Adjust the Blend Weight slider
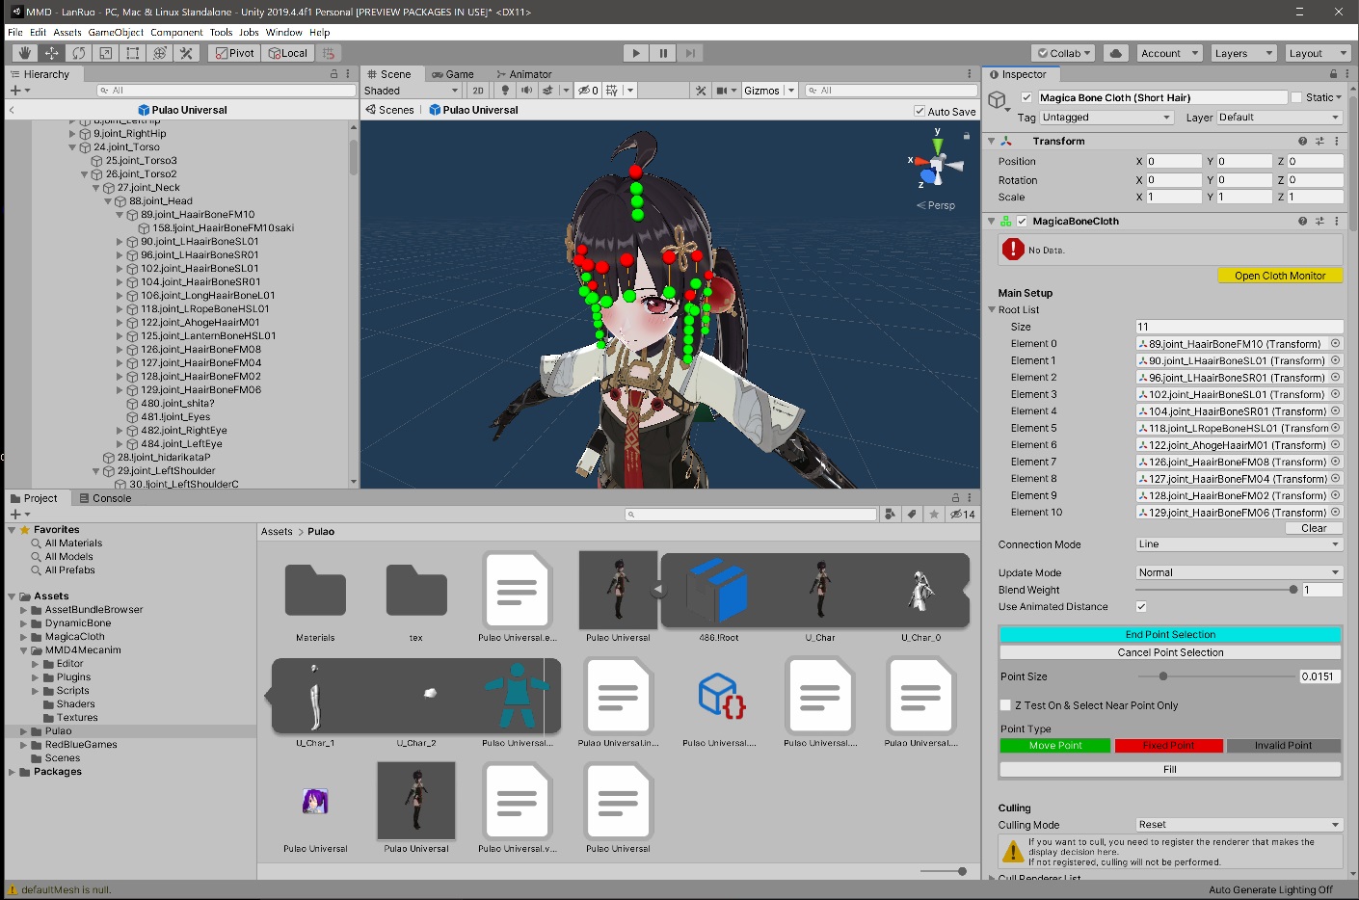Screen dimensions: 1359x900 [1216, 590]
